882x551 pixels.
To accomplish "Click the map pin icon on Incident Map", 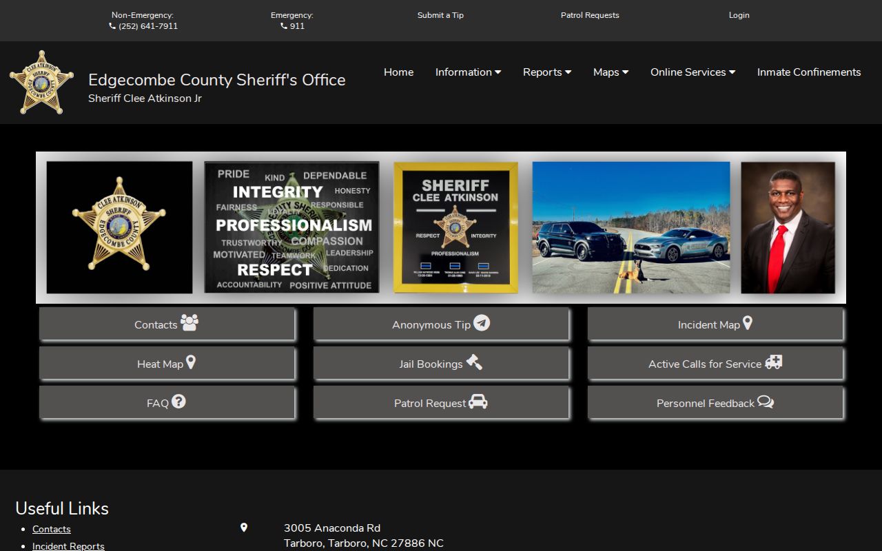I will [748, 322].
